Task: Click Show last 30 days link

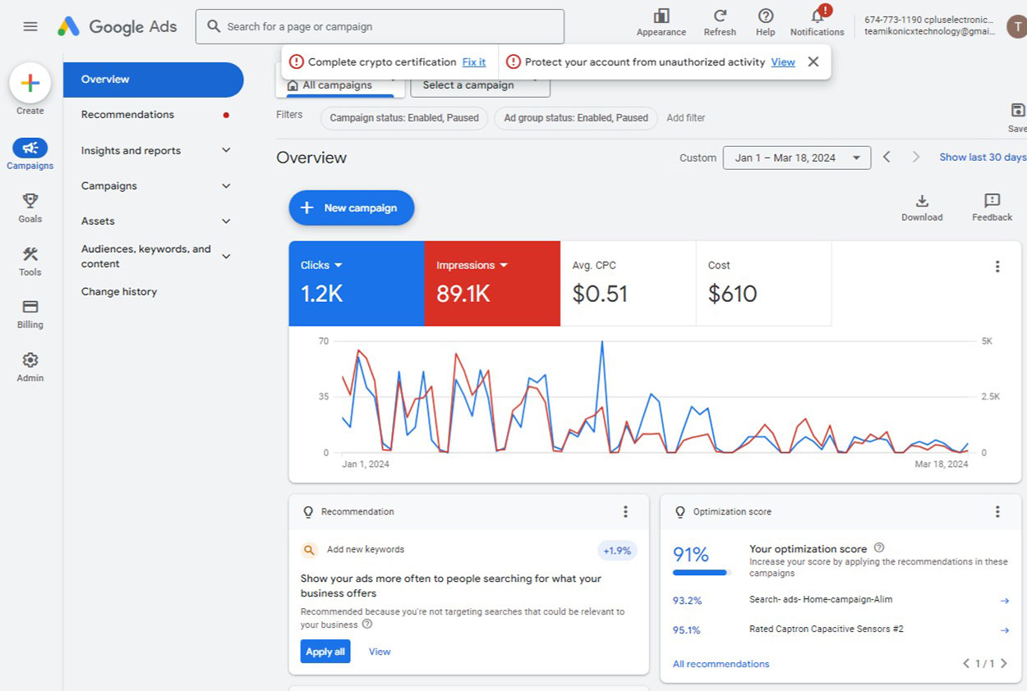Action: coord(983,157)
